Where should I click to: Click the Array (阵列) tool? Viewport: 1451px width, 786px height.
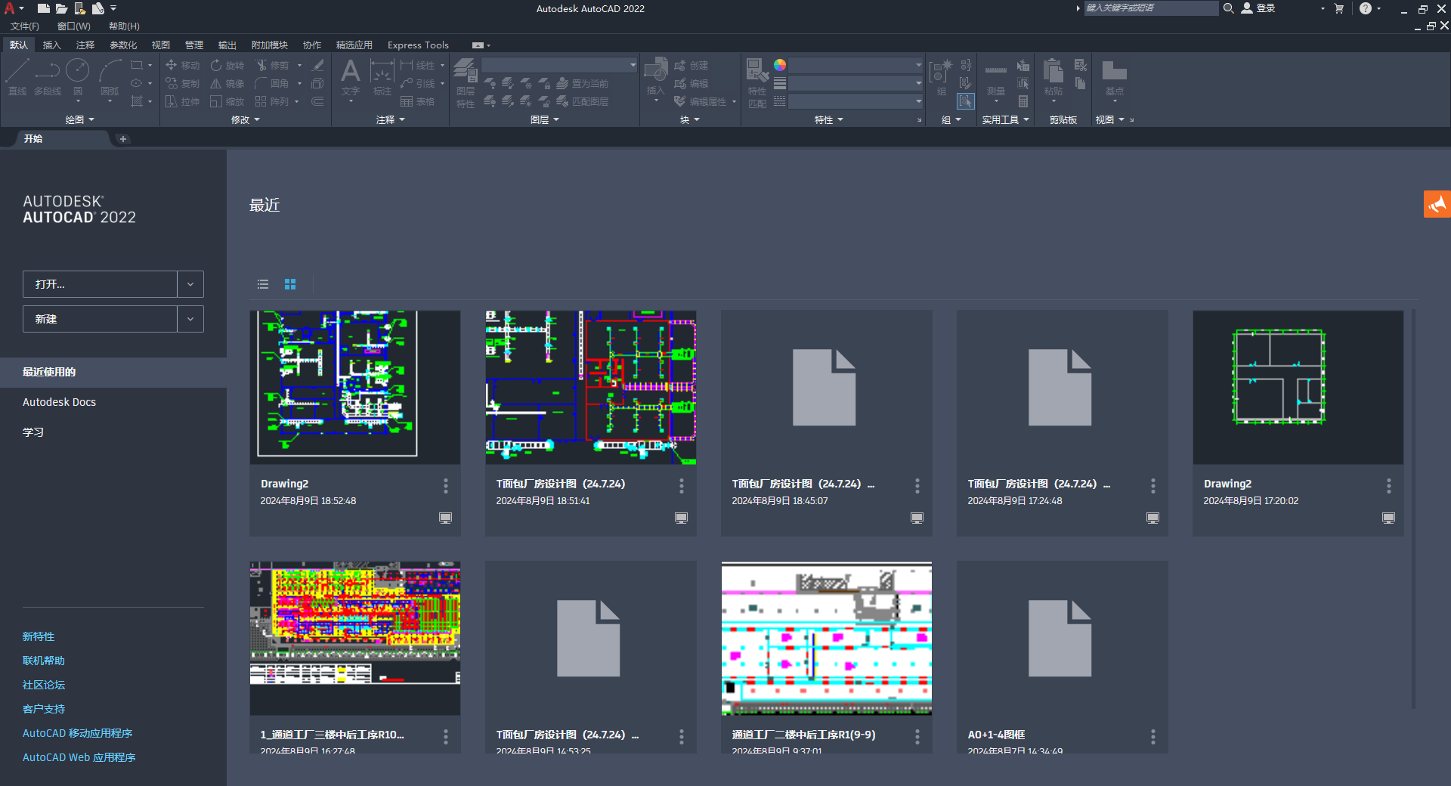[272, 102]
